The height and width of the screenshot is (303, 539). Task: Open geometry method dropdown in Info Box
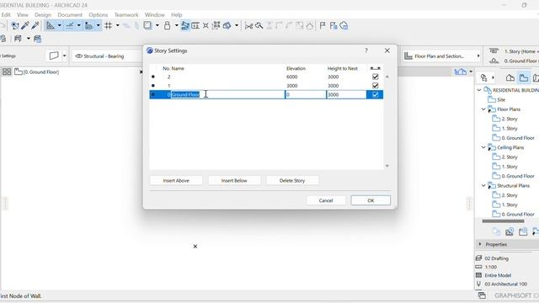[x=64, y=56]
